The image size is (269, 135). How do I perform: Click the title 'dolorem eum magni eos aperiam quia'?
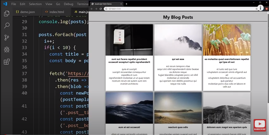pos(227,127)
